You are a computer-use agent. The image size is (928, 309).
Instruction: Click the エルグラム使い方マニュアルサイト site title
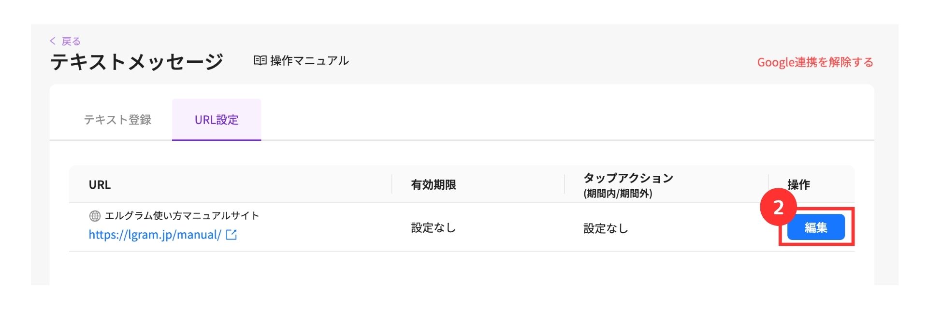pos(182,216)
